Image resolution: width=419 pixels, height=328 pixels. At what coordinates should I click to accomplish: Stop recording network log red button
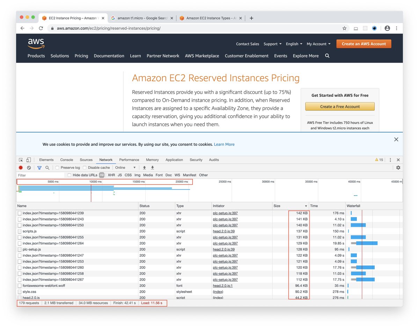click(x=21, y=168)
